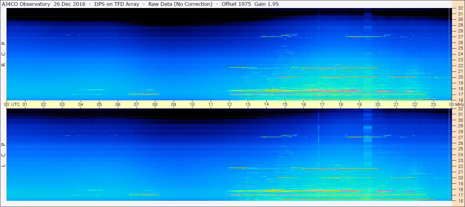Click the 13 hour label on time axis
465x207 pixels.
point(248,104)
